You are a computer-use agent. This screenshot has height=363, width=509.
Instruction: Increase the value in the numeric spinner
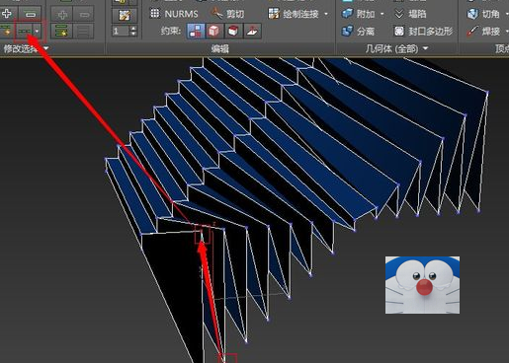click(x=133, y=29)
